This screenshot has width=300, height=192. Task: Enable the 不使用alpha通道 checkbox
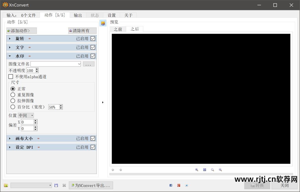[x=11, y=77]
